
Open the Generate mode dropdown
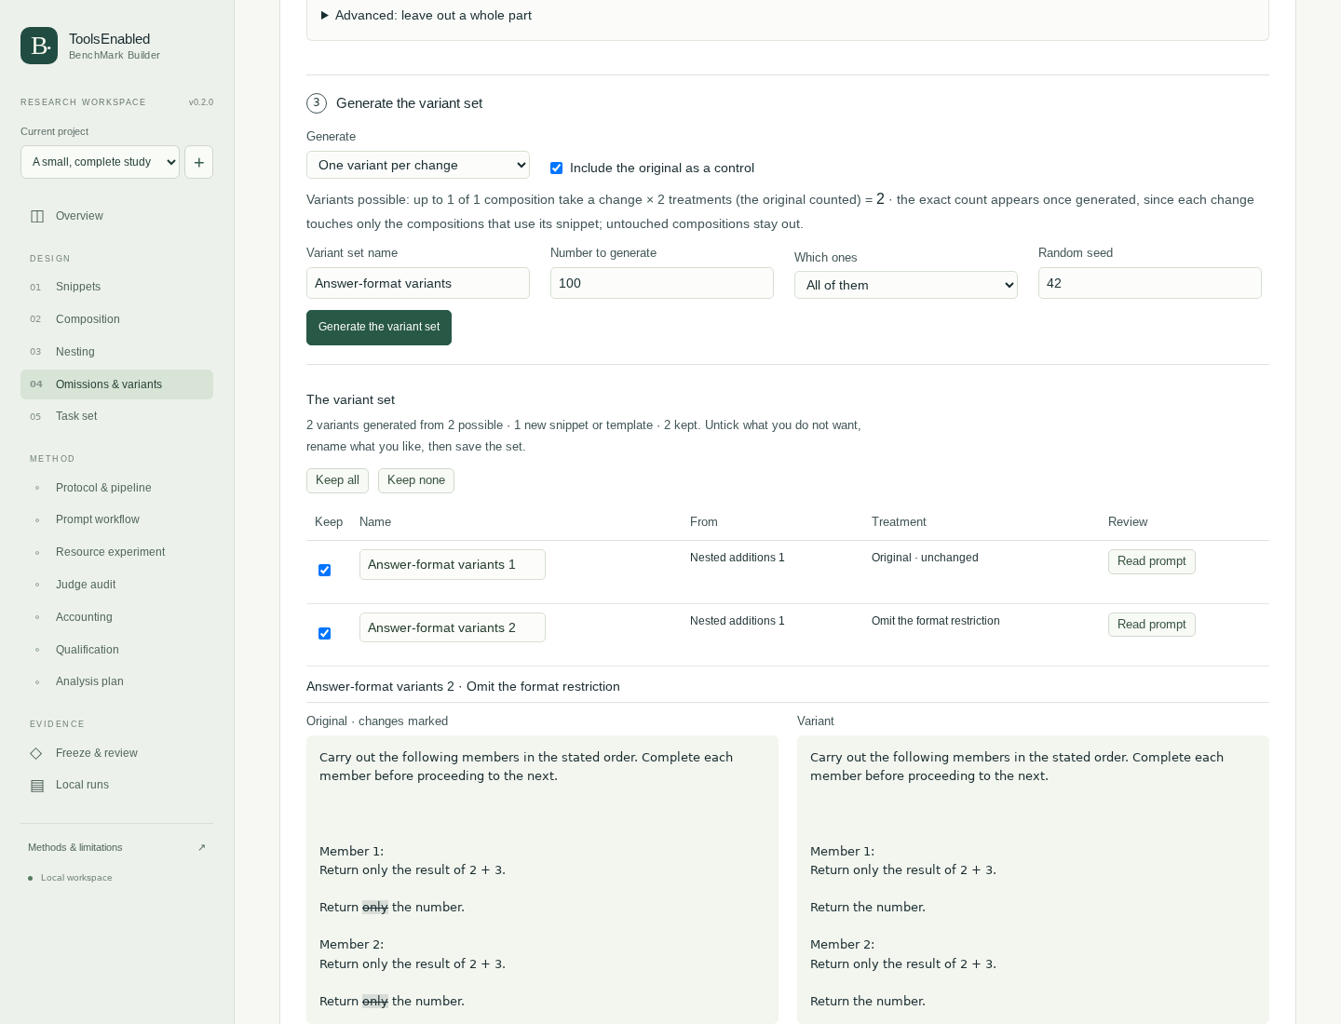pos(418,165)
